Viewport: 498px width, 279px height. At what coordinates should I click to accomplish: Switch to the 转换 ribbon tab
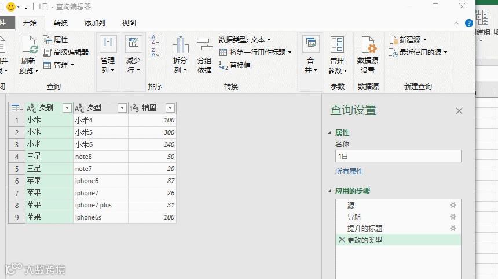coord(61,23)
